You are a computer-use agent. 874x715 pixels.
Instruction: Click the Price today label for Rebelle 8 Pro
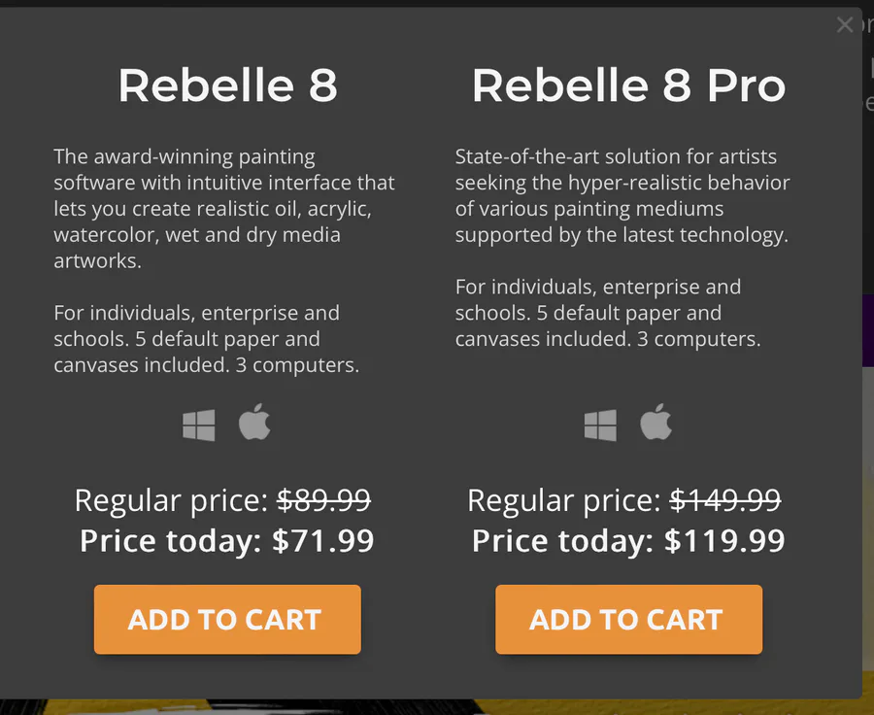(562, 541)
